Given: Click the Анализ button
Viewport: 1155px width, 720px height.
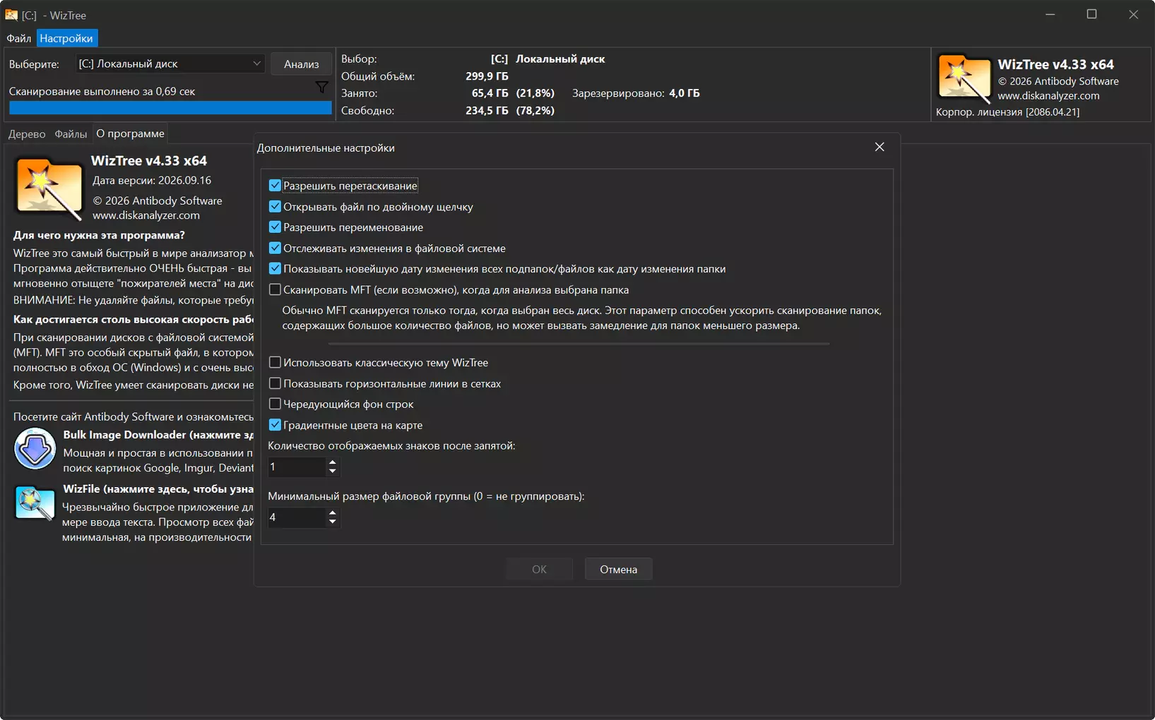Looking at the screenshot, I should [x=302, y=64].
